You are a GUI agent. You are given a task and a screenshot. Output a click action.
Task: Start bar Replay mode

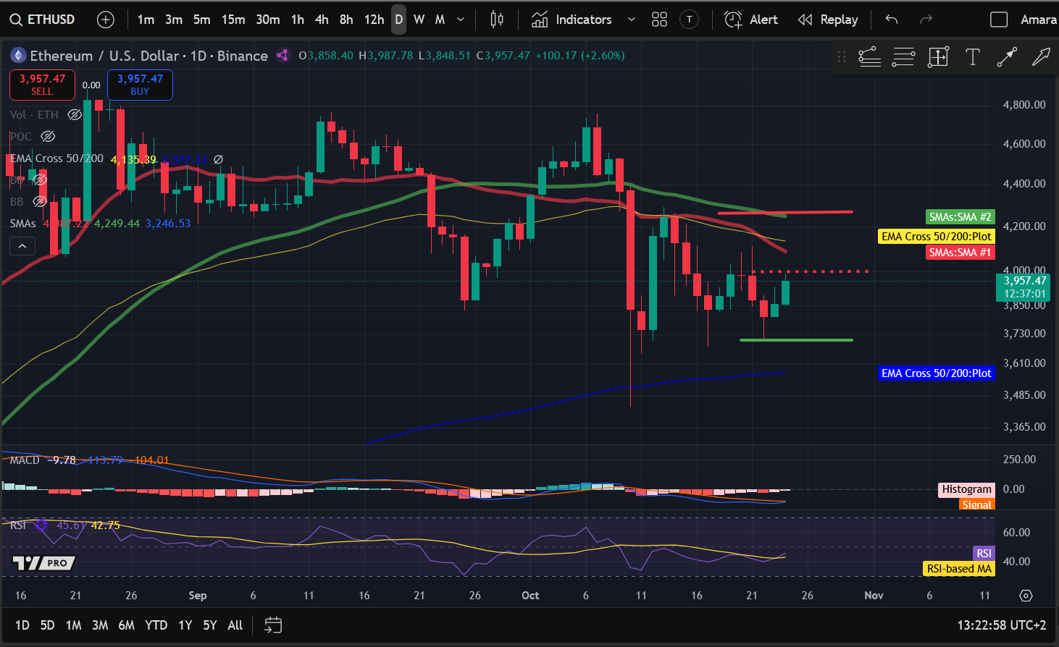(x=828, y=20)
